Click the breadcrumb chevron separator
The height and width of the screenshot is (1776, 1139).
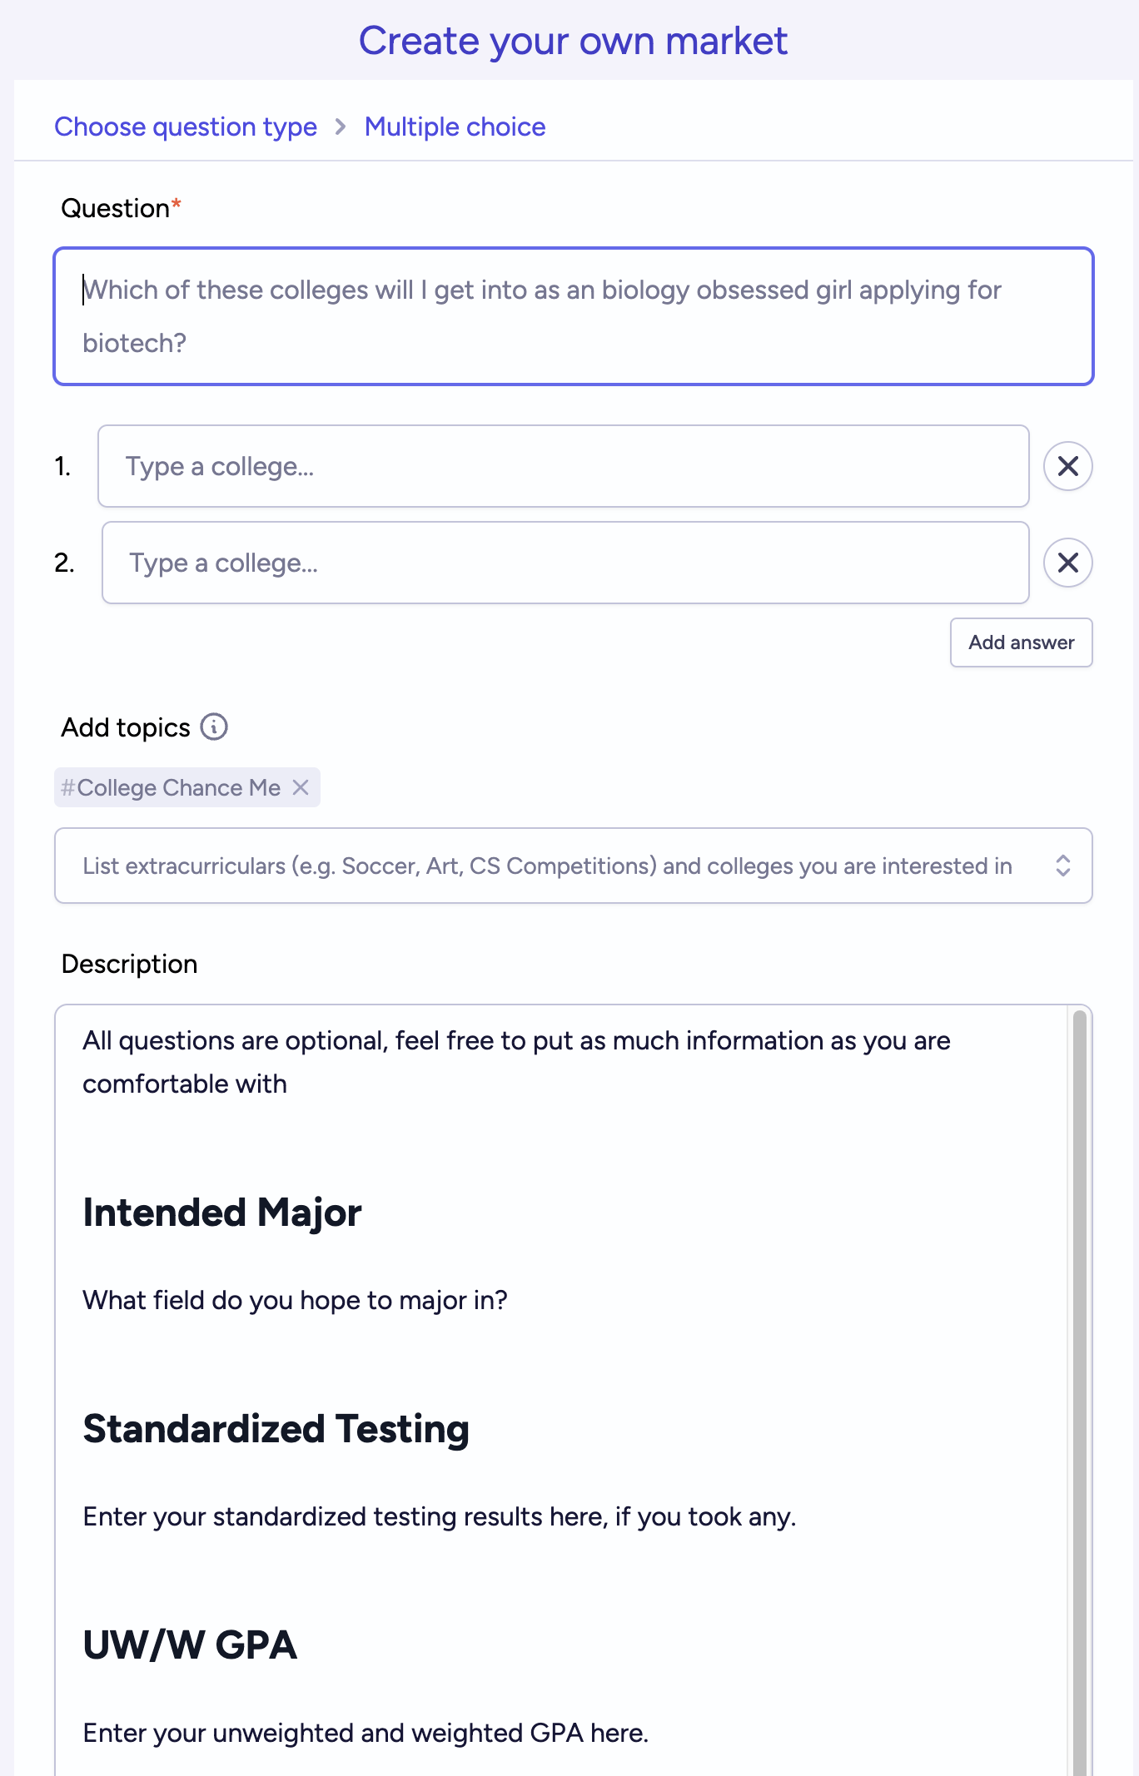click(x=341, y=127)
